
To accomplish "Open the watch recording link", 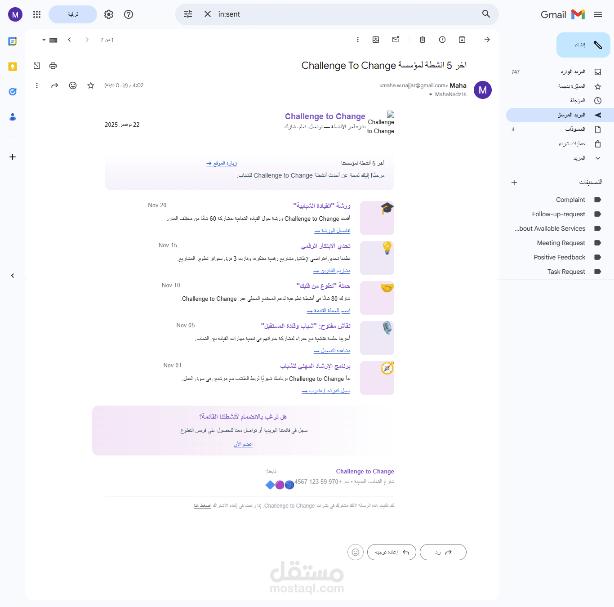I will [332, 351].
